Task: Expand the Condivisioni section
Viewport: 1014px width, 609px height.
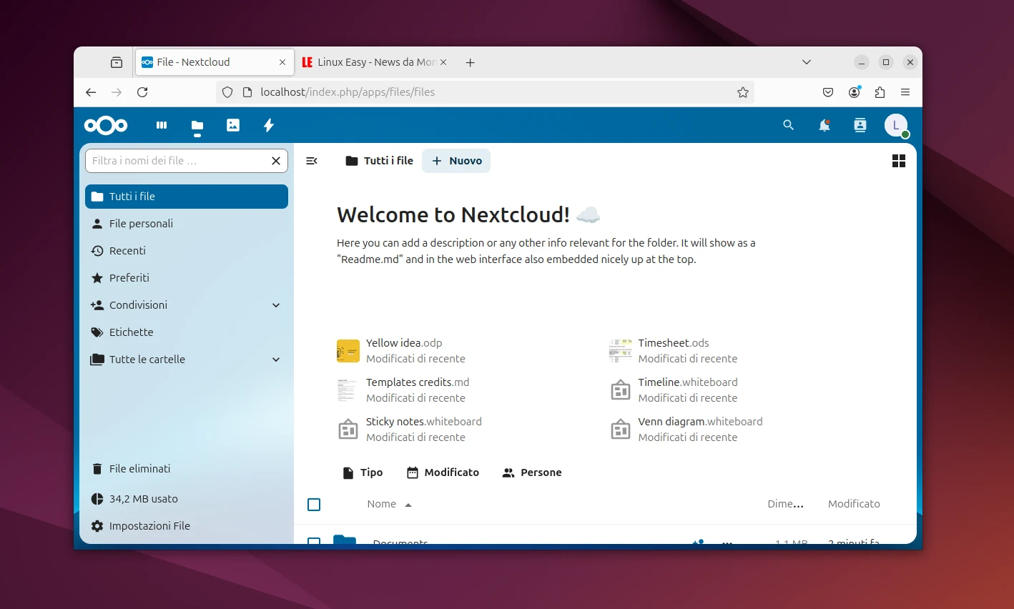Action: (x=275, y=305)
